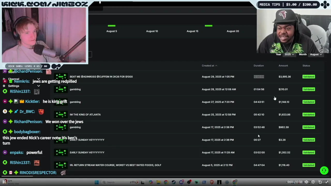This screenshot has width=331, height=186.
Task: Open video player settings gear
Action: click(313, 182)
